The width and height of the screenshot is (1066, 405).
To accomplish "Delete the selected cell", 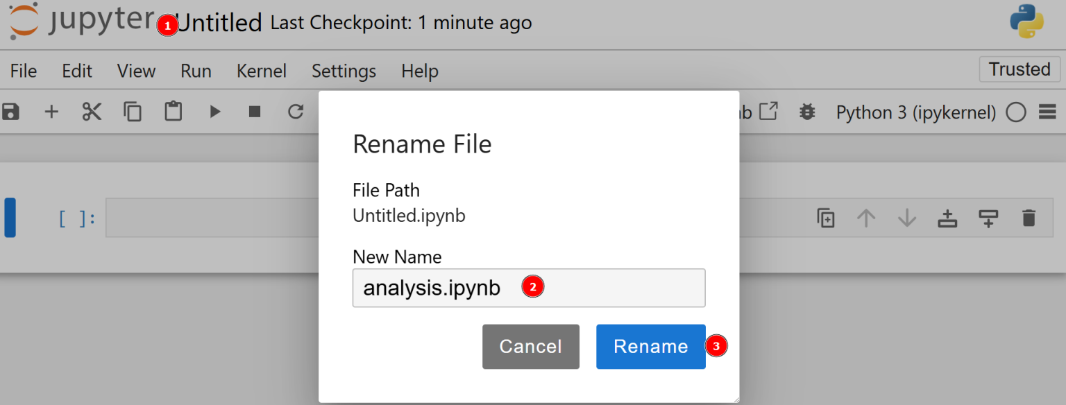I will pos(1029,217).
